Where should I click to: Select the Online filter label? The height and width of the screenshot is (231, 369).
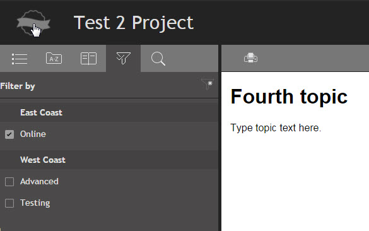[x=33, y=134]
